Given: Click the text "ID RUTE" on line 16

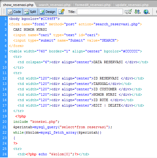Looking at the screenshot, I should pos(101,100).
